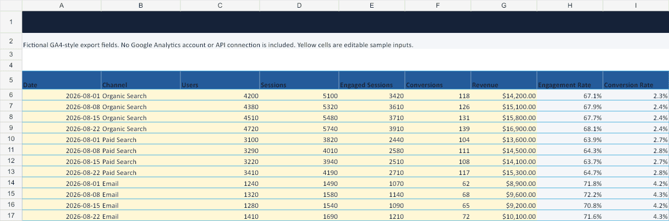Click the Channel header cell

pyautogui.click(x=141, y=80)
